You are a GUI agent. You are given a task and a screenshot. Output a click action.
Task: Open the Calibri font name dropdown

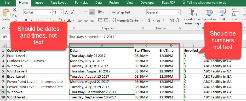click(x=50, y=12)
